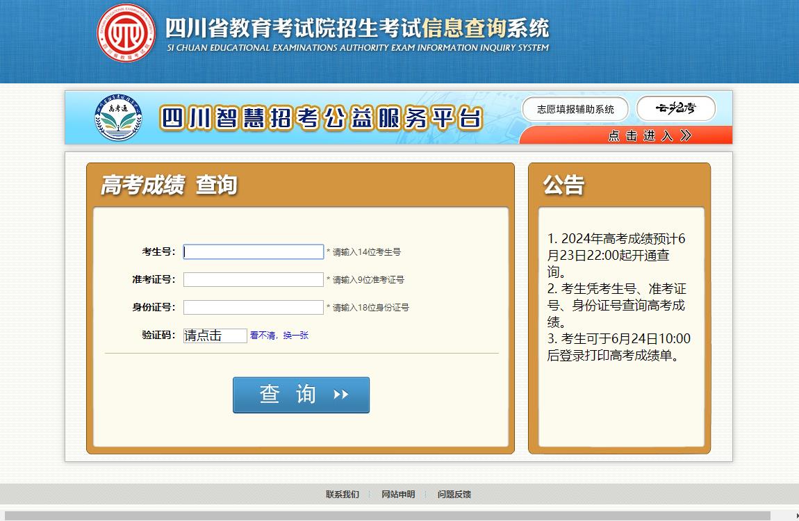Click the 考生号 input field
The image size is (799, 521).
pos(253,251)
